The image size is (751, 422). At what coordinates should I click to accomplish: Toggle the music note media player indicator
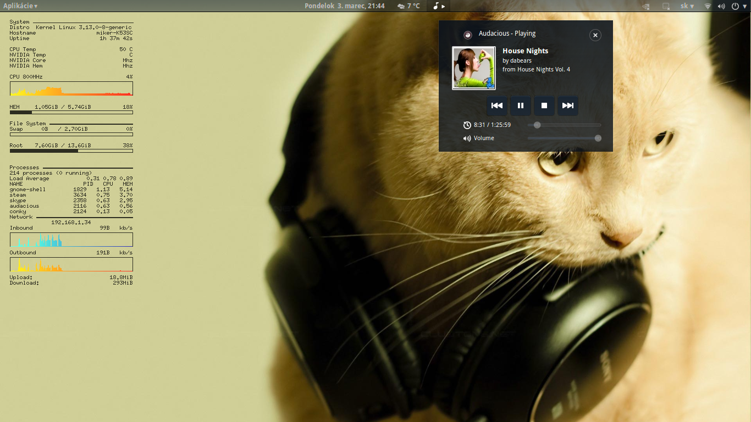439,6
